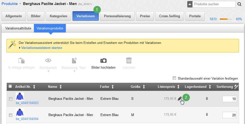Viewport: 245px width, 124px height.
Task: Click the Sortierung field with value 20
Action: (229, 115)
